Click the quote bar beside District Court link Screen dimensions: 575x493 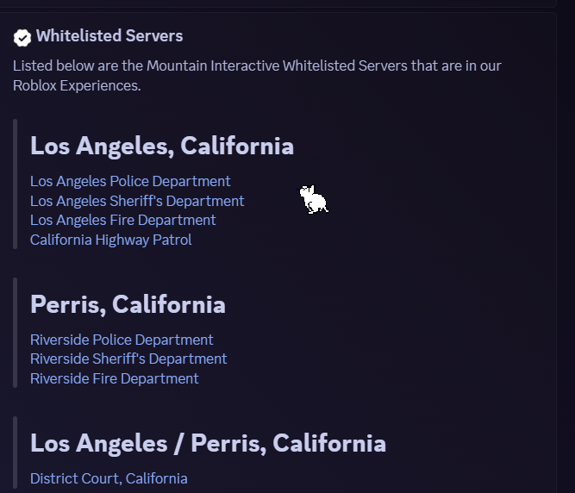(15, 452)
